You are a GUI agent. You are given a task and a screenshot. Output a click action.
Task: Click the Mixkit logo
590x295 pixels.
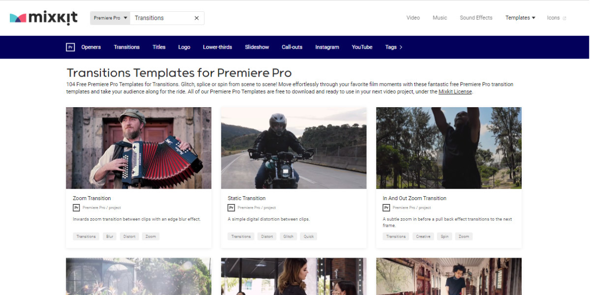point(44,18)
